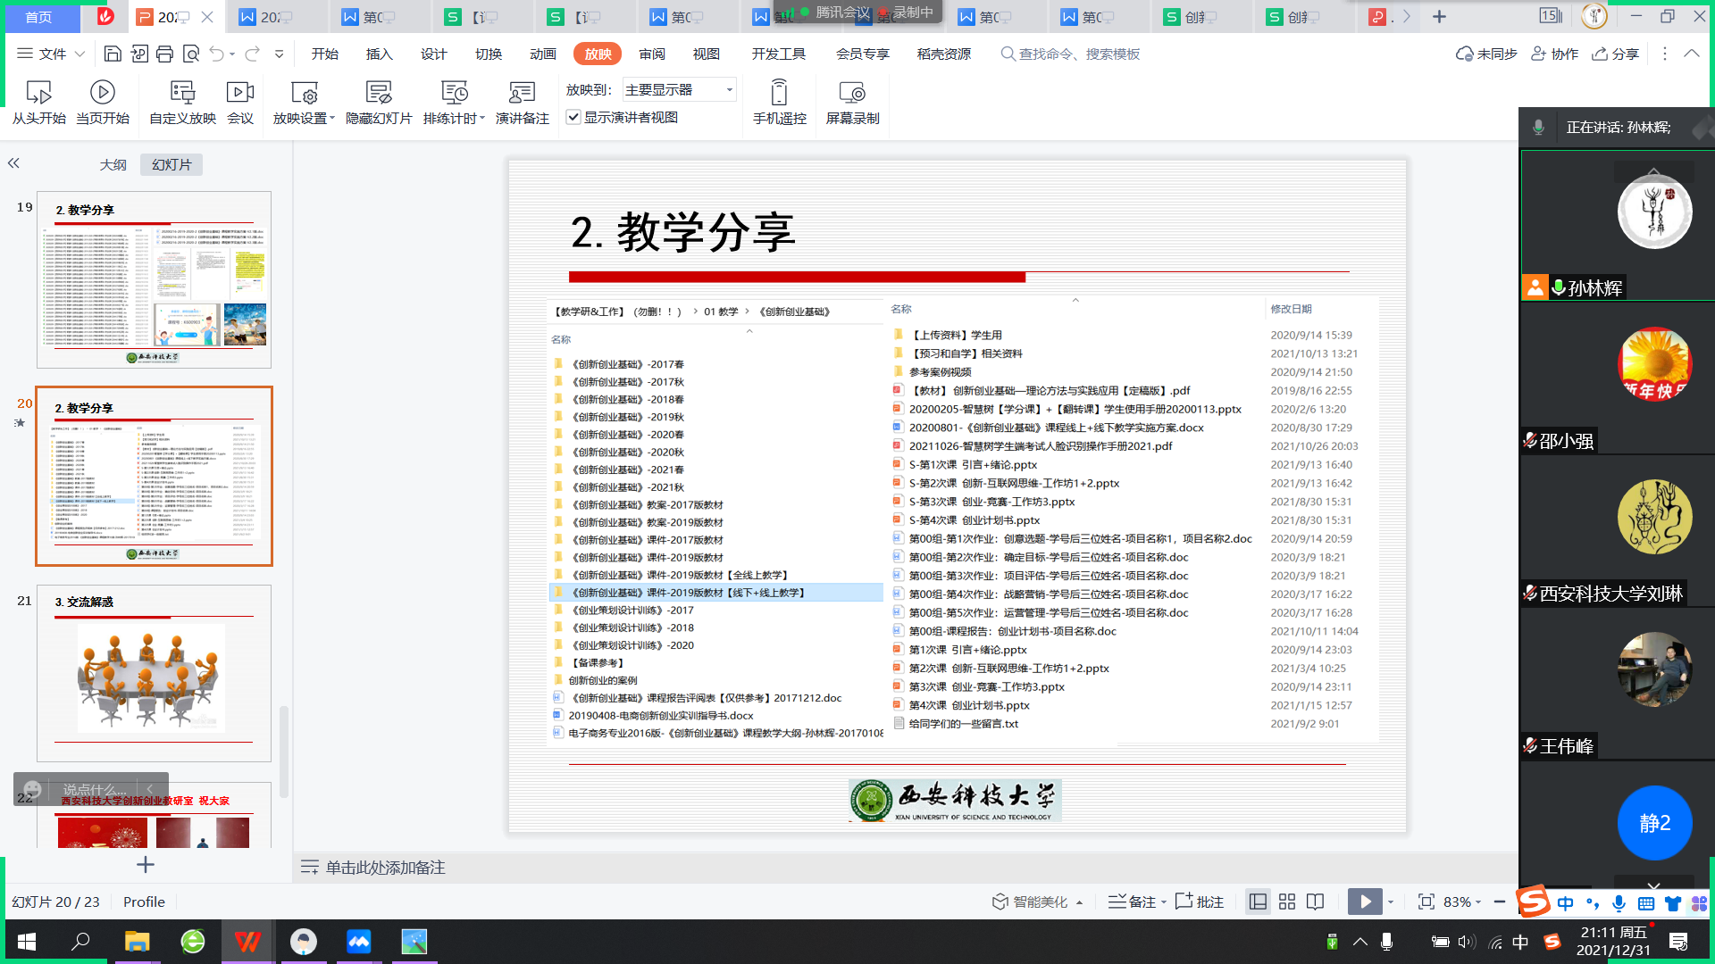Click the print icon in quick toolbar
This screenshot has width=1715, height=964.
(164, 54)
